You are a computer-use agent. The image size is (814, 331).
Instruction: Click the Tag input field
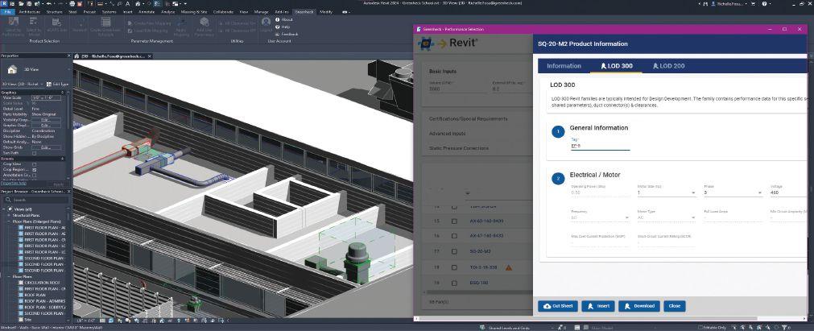(600, 147)
